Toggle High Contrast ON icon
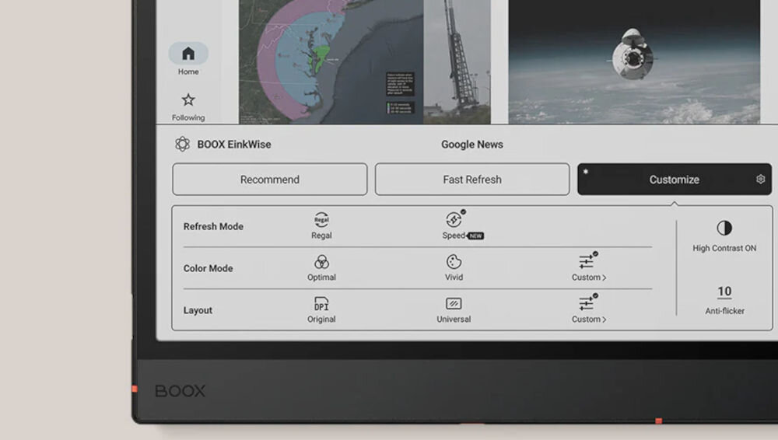 (x=724, y=229)
